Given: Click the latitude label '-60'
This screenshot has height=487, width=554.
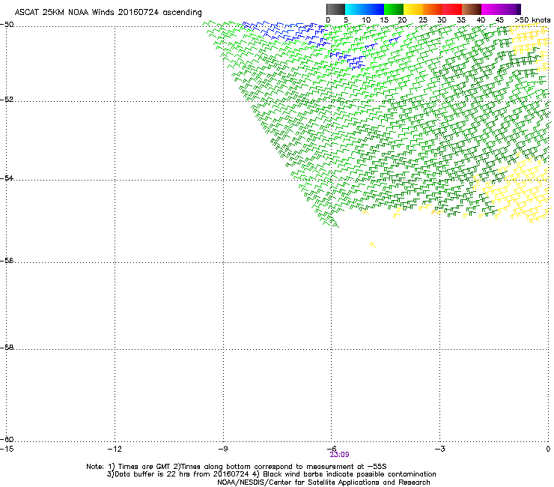Looking at the screenshot, I should pyautogui.click(x=7, y=439).
